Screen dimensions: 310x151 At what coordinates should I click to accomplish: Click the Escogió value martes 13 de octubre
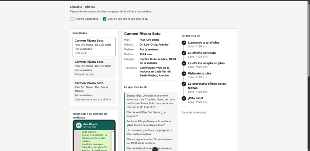(158, 61)
